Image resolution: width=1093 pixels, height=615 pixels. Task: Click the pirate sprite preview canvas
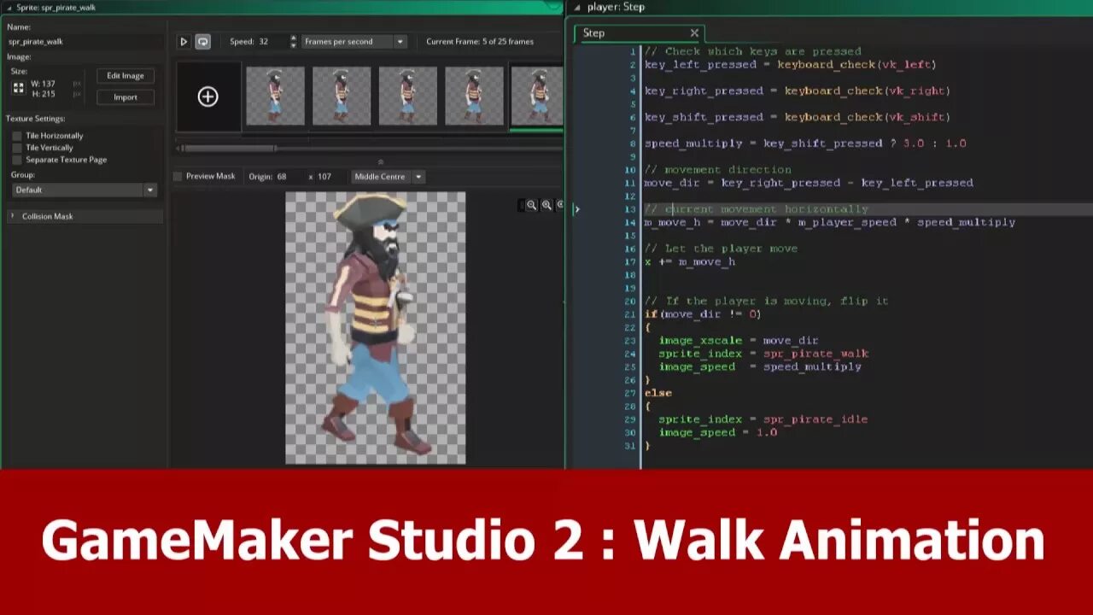pyautogui.click(x=376, y=328)
